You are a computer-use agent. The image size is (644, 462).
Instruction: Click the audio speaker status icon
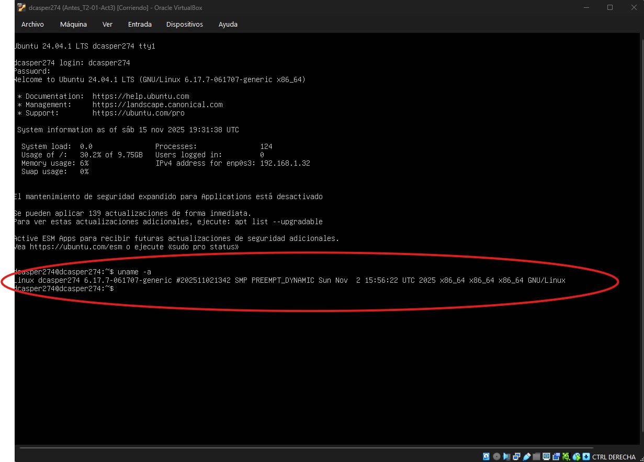click(x=506, y=456)
